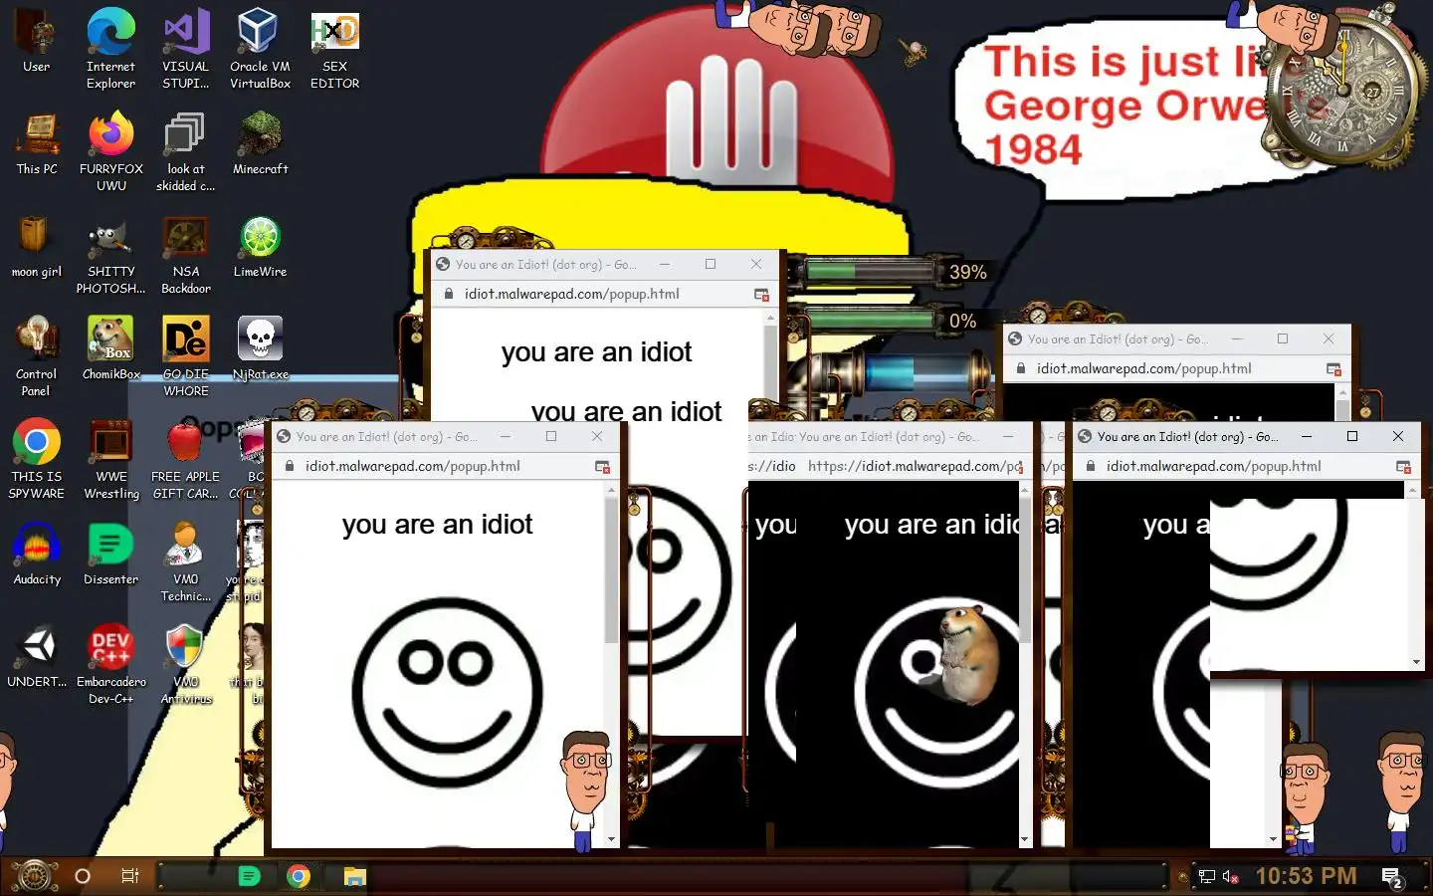The width and height of the screenshot is (1433, 896).
Task: Open SHITTY PHOTOSH... GIMP shortcut
Action: [x=110, y=255]
